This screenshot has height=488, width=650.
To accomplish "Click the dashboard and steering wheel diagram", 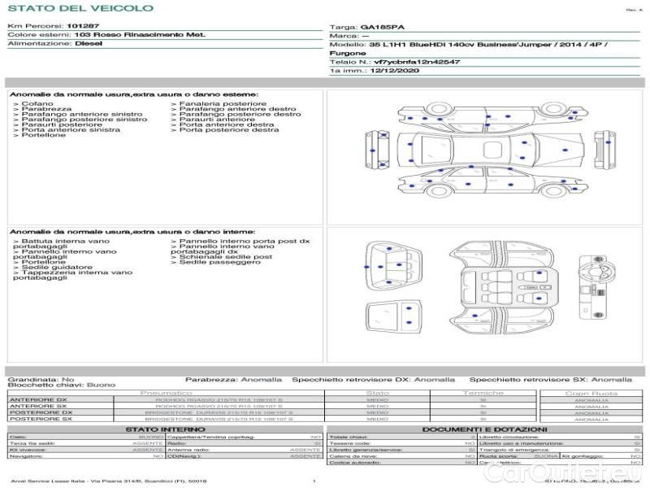I will tap(598, 288).
